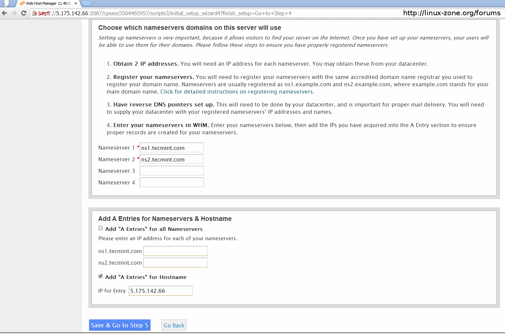Click the ns2.tecmint.com IP address field
This screenshot has width=505, height=334.
tap(175, 263)
